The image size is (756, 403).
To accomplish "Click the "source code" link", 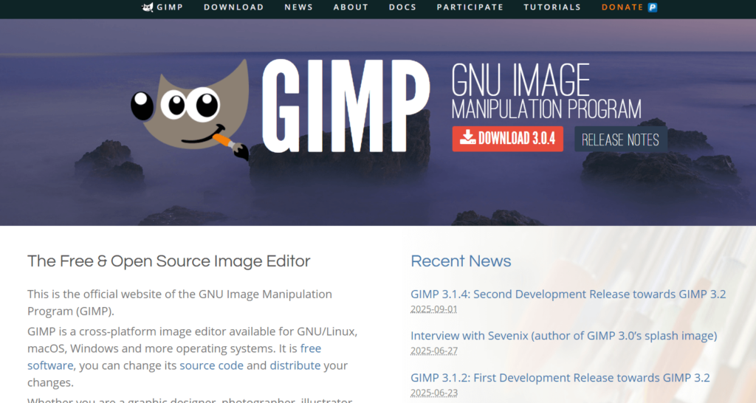I will [x=211, y=365].
